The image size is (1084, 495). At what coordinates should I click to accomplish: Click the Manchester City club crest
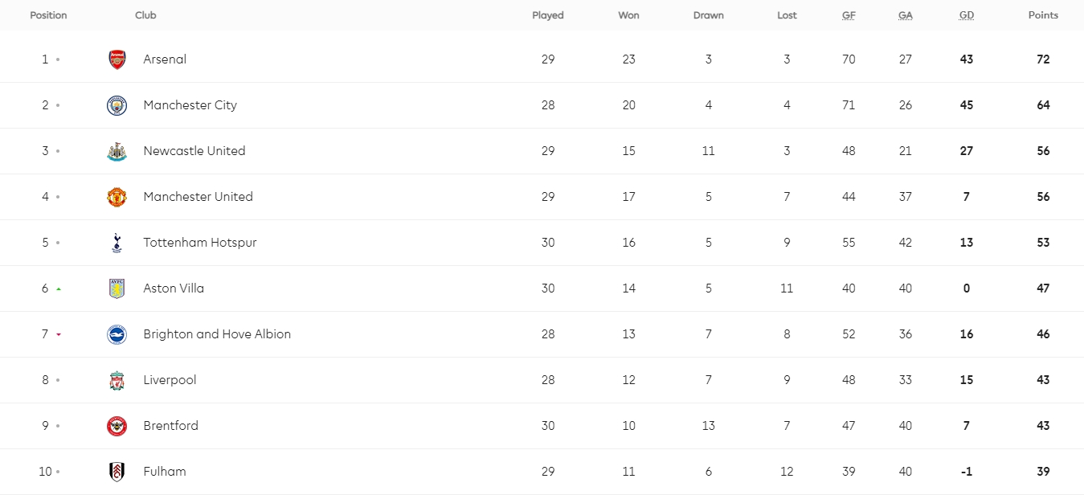tap(117, 105)
